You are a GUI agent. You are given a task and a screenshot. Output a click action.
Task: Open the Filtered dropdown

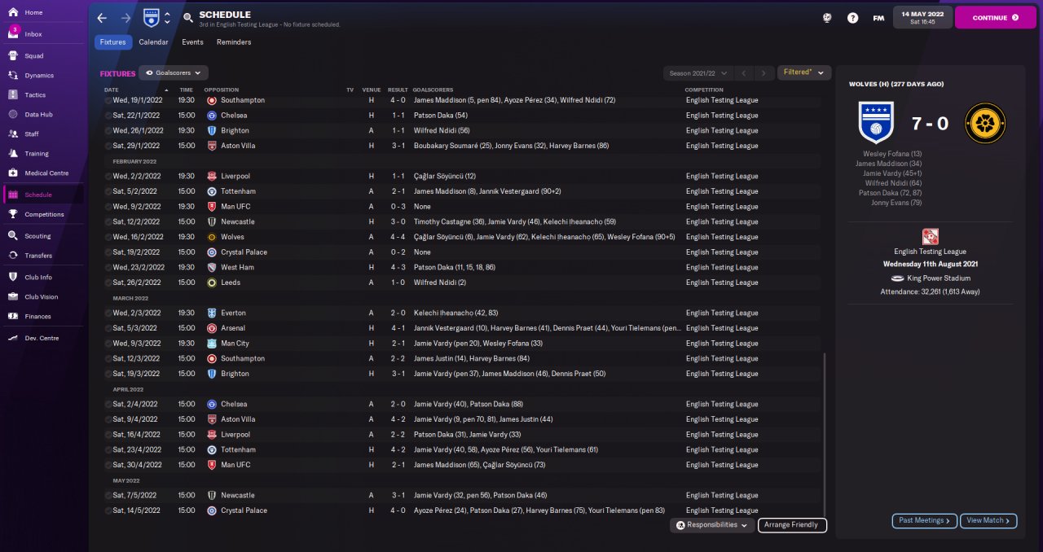(x=804, y=72)
